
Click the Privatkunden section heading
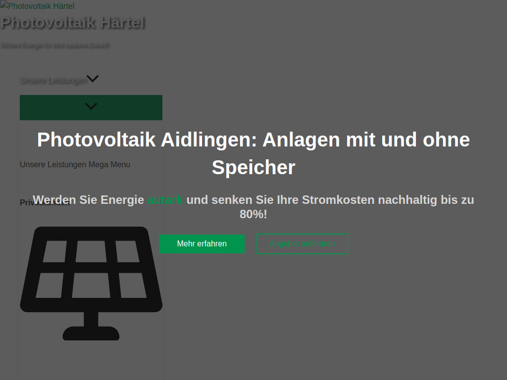click(x=45, y=202)
